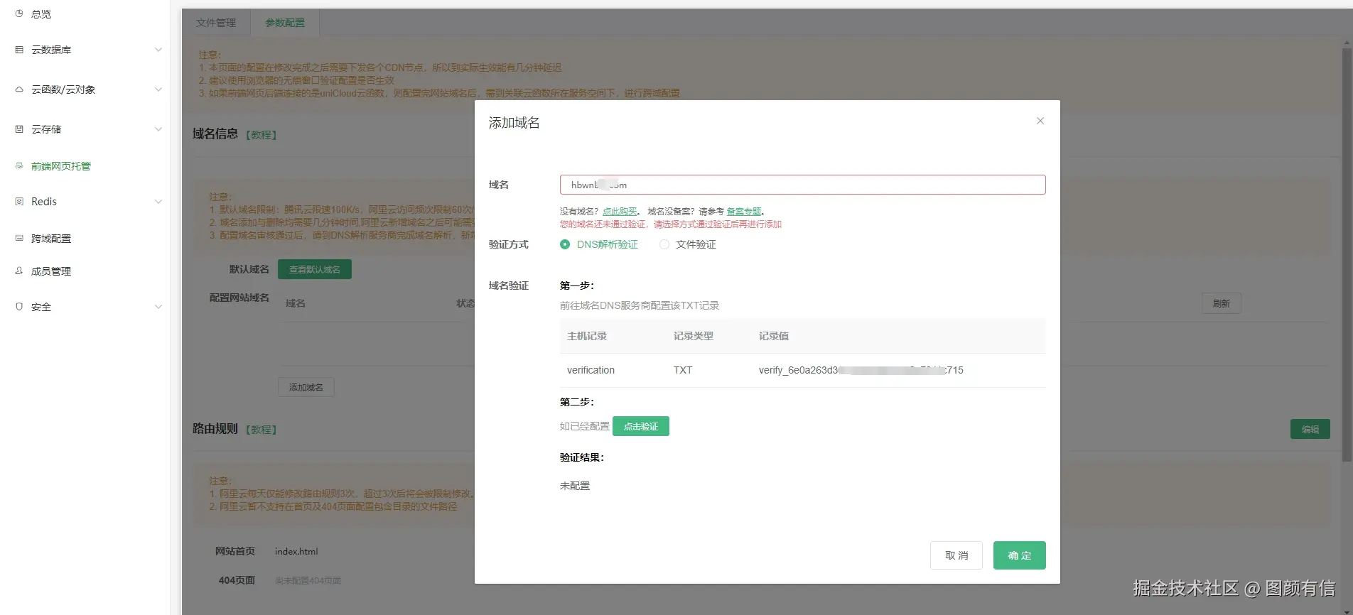Click the 记录值 column header
The height and width of the screenshot is (615, 1353).
click(x=774, y=336)
